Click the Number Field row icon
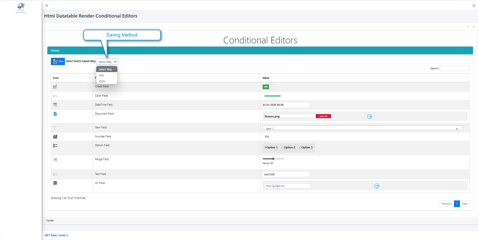Viewport: 478px width, 240px height. [x=55, y=137]
